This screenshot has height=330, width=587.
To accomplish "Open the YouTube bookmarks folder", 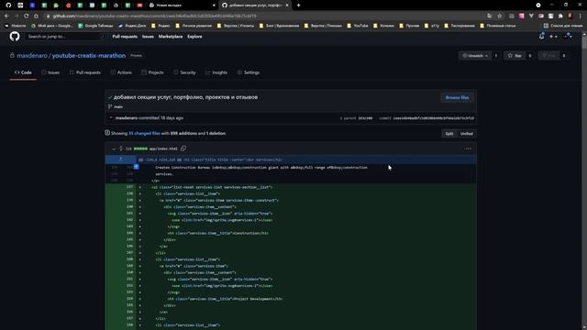I will 358,26.
